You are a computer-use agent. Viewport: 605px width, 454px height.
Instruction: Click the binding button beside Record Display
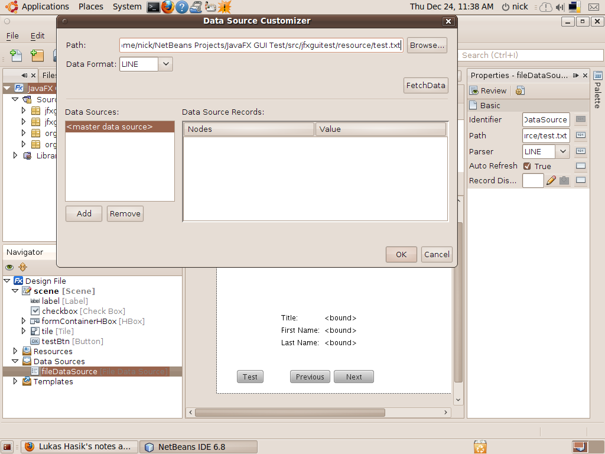click(x=581, y=180)
